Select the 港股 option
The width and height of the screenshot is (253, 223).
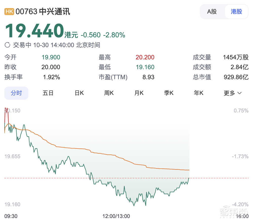[x=236, y=11]
